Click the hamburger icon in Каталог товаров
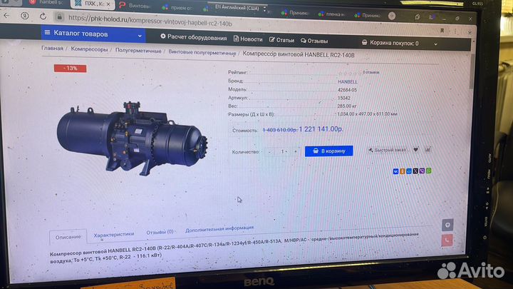The width and height of the screenshot is (513, 289). pyautogui.click(x=48, y=32)
